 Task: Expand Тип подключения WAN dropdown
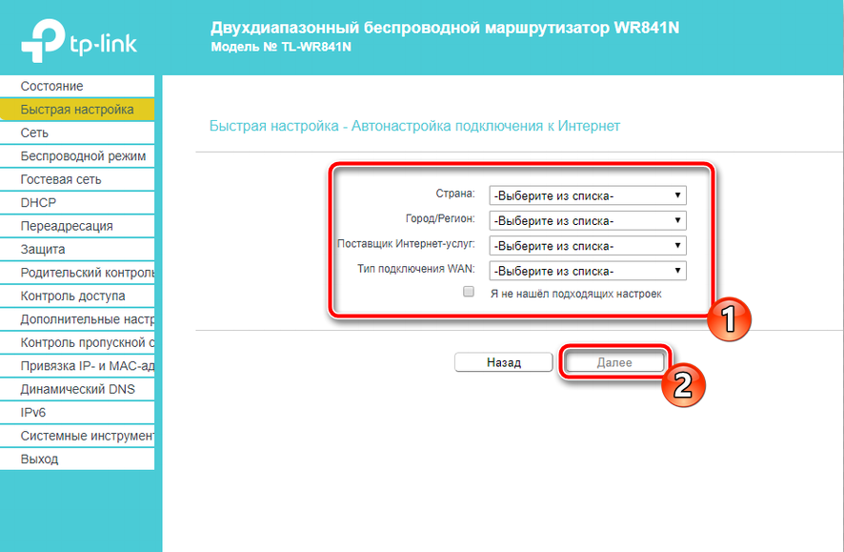coord(587,271)
